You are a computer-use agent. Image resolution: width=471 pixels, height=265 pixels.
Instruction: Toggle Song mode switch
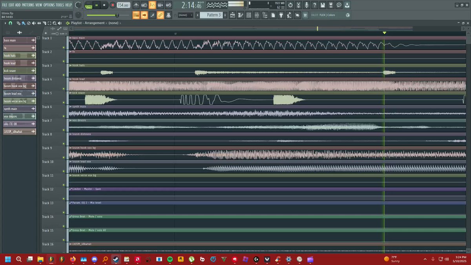pos(89,5)
